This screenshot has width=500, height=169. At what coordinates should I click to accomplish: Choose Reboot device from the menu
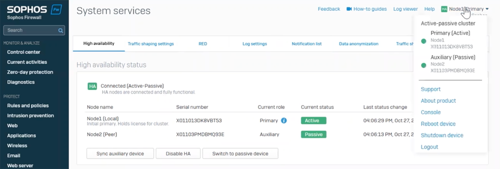coord(438,124)
